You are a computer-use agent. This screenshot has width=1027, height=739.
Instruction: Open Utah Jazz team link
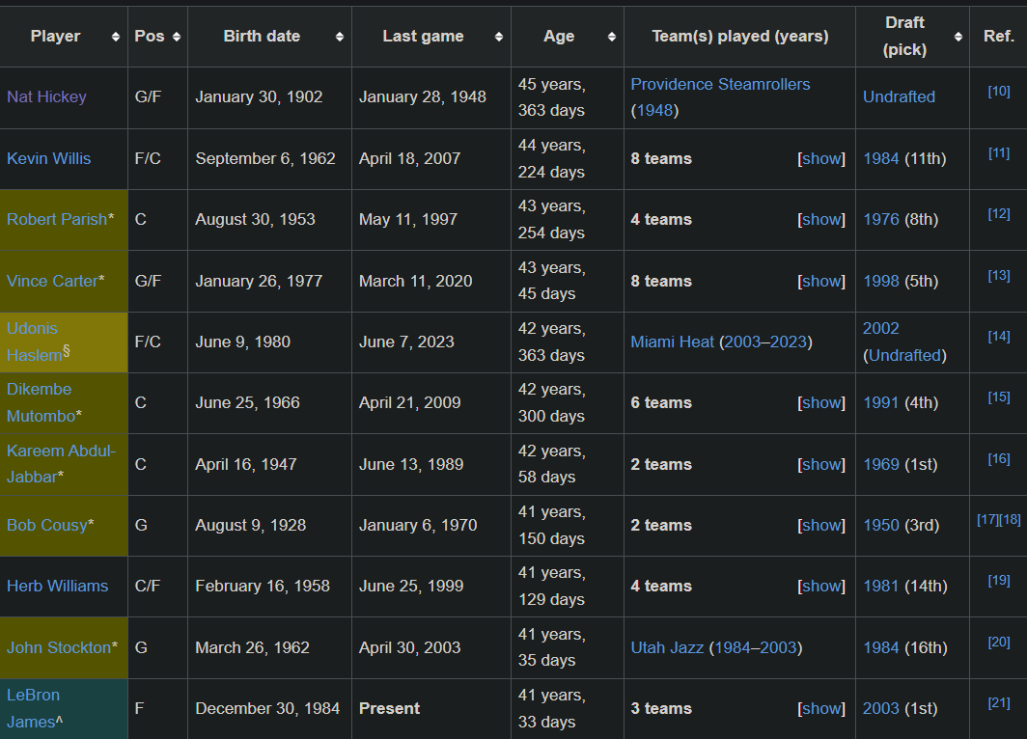[x=667, y=647]
